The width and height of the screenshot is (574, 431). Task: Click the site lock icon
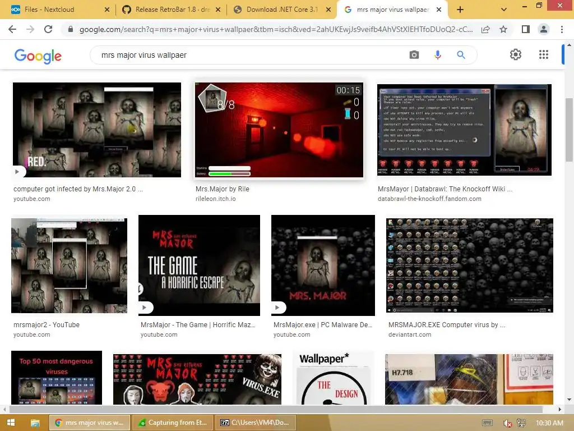[x=71, y=29]
